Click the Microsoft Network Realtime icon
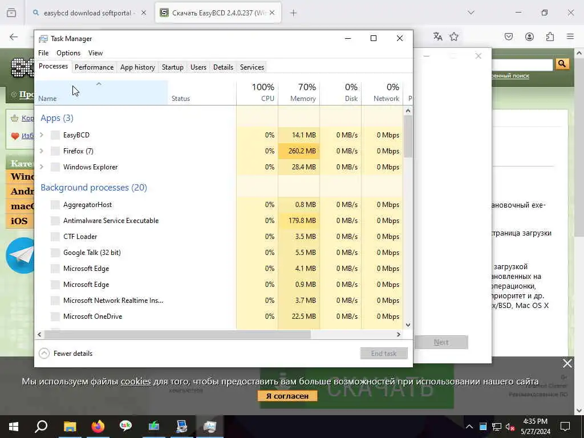584x438 pixels. (x=55, y=300)
